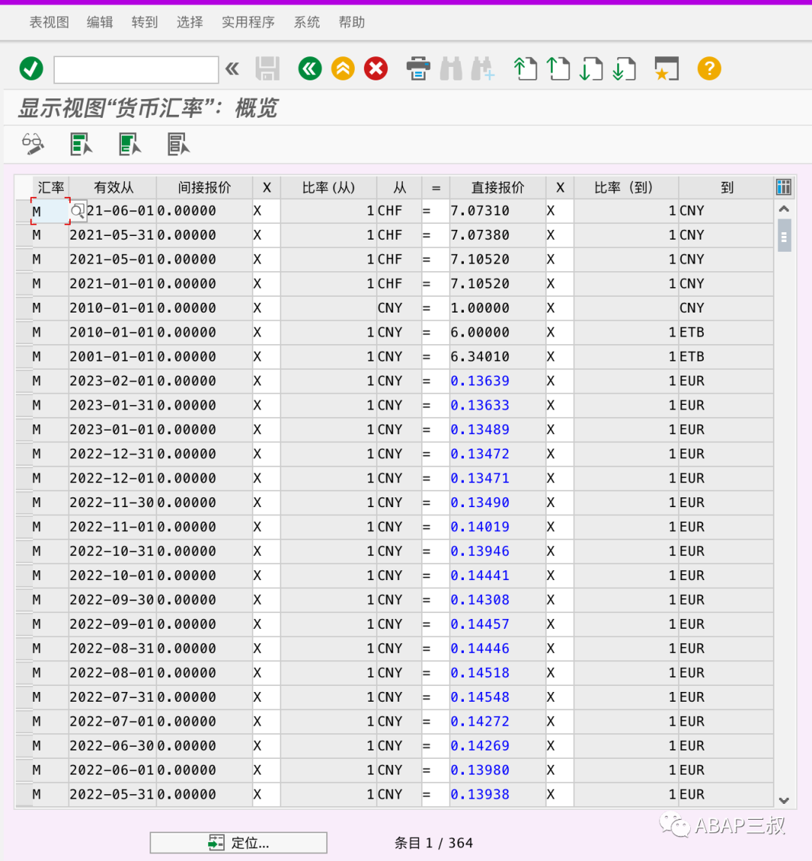Open the 实用程序 menu

tap(248, 22)
